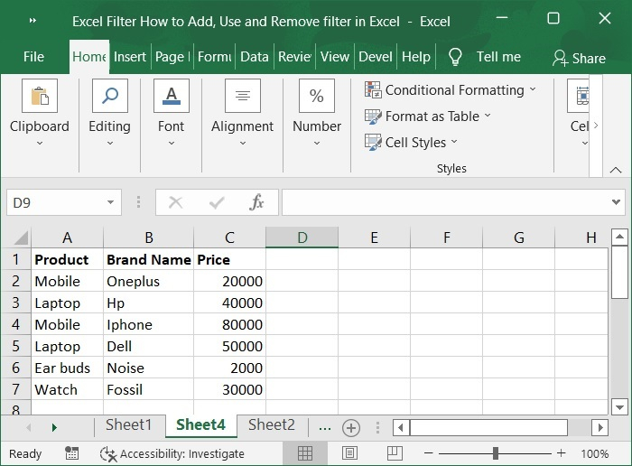Click the Tell me lightbulb icon
This screenshot has height=466, width=632.
(x=455, y=57)
